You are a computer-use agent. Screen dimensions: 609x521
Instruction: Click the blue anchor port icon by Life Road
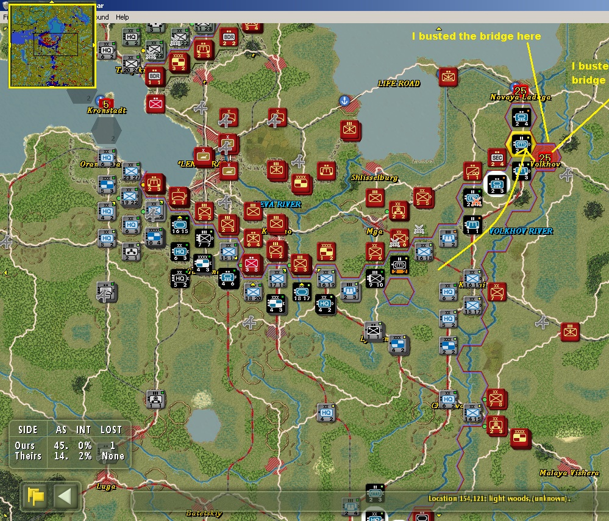pyautogui.click(x=344, y=101)
